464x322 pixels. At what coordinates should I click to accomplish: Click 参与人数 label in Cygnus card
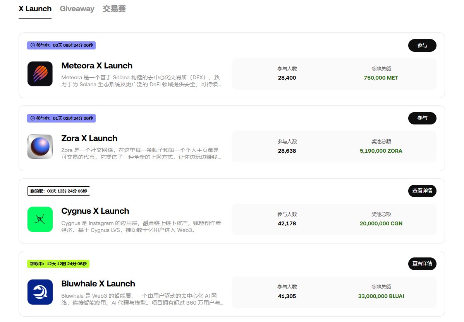(287, 214)
